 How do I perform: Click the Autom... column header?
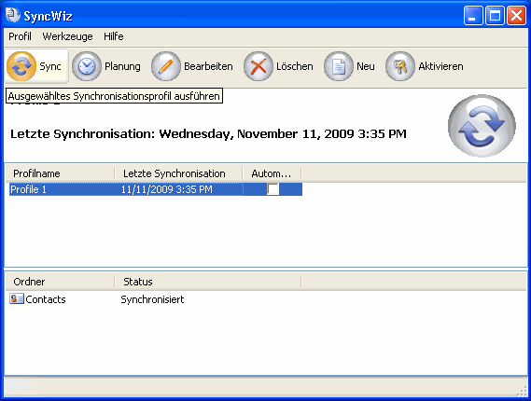pos(272,173)
